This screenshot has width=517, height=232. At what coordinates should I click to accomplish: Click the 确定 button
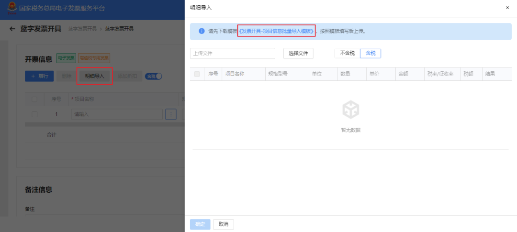200,224
